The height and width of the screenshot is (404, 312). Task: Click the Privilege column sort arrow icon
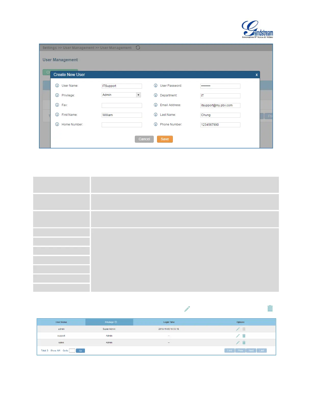(x=116, y=322)
